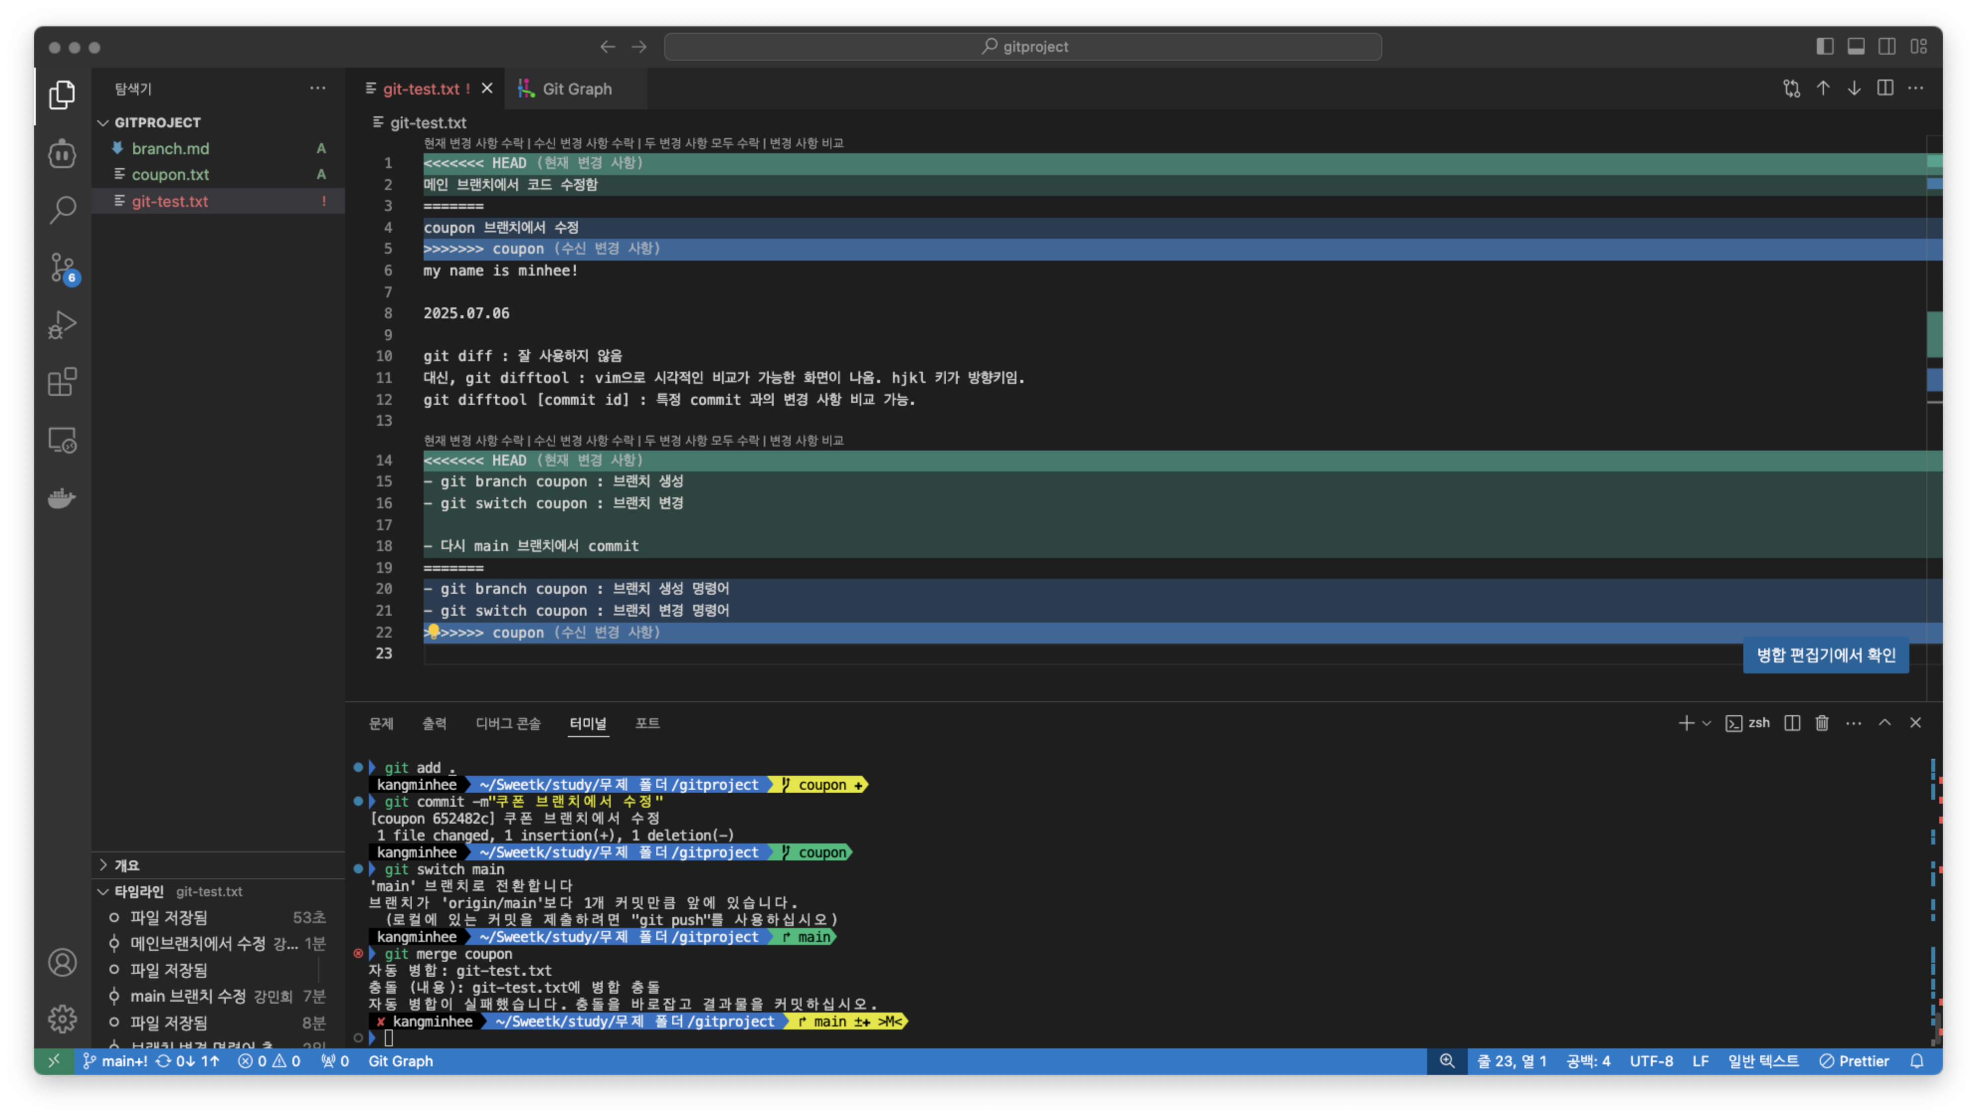Image resolution: width=1977 pixels, height=1117 pixels.
Task: Kill terminal with trash icon
Action: 1821,723
